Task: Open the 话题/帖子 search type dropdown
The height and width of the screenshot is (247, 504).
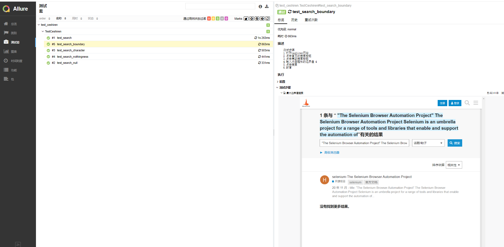Action: pos(428,143)
